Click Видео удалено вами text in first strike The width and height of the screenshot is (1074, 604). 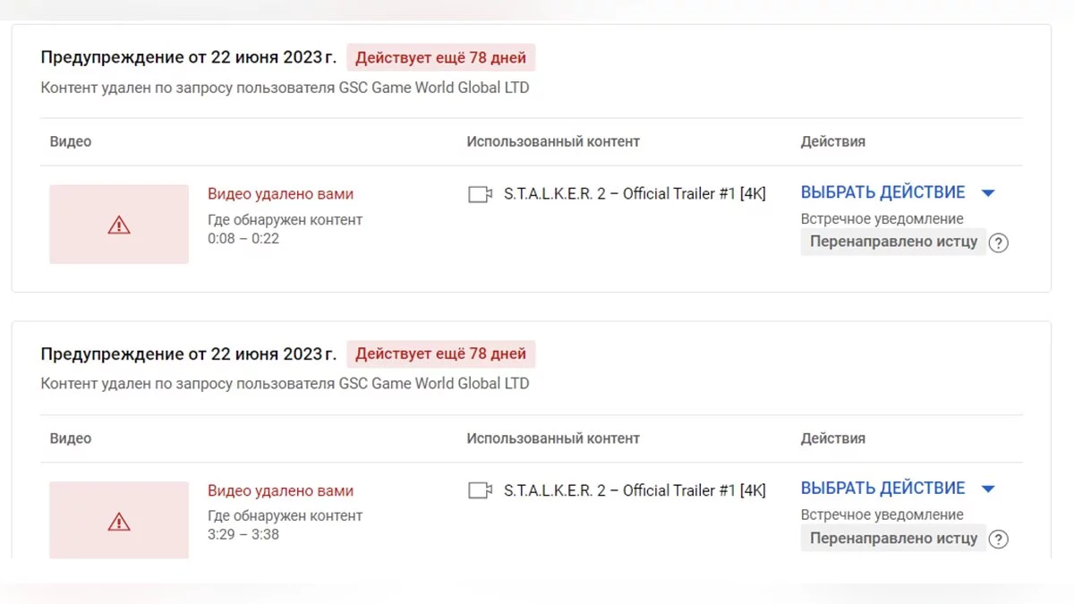pos(280,193)
